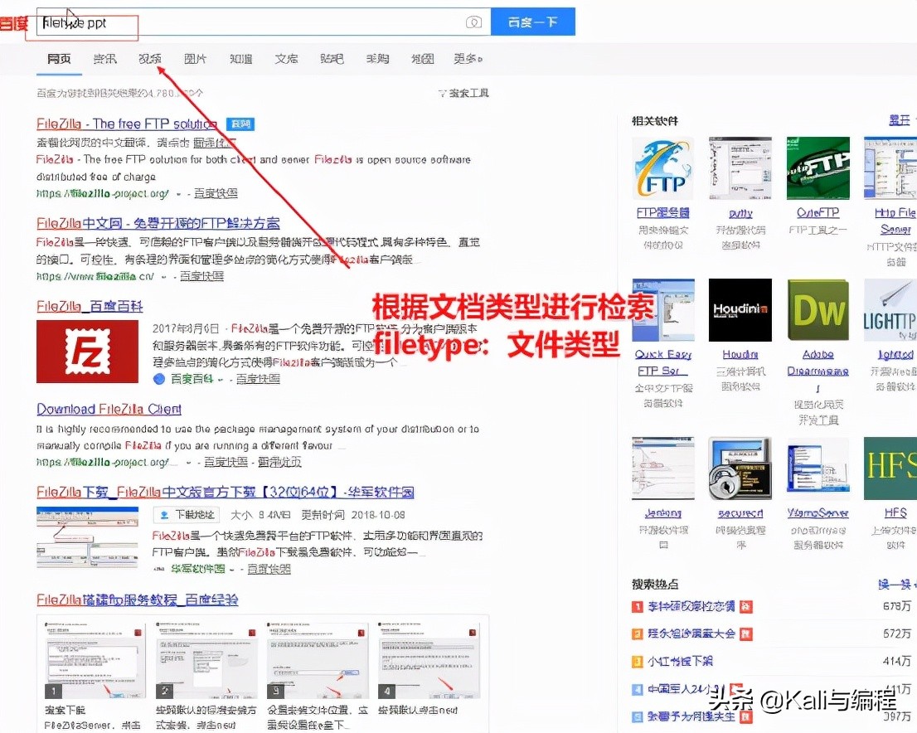Click 百度快照 under filezilla.cn result
The image size is (917, 733).
[x=201, y=276]
